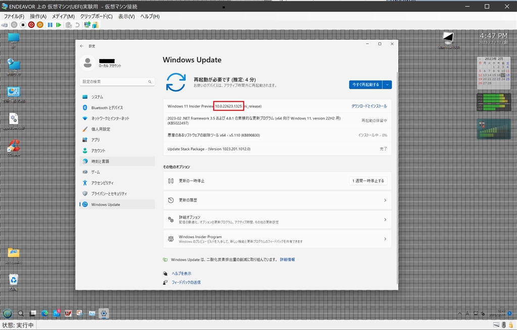Open ゲーム settings in sidebar
This screenshot has width=517, height=330.
coord(117,172)
